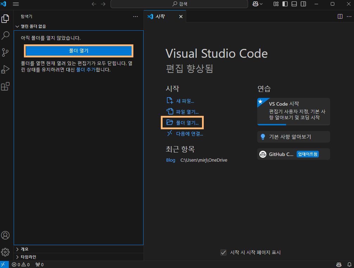The image size is (354, 268).
Task: Go back with the left arrow
Action: [x=94, y=4]
